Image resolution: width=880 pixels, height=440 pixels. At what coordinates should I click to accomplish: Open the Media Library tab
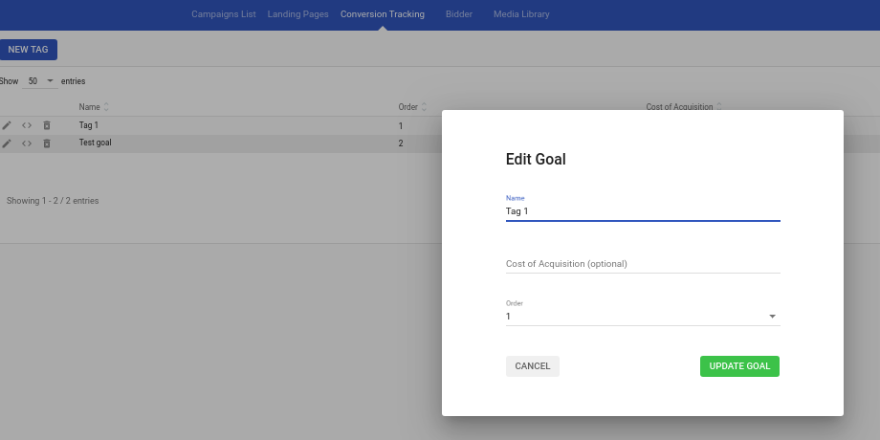pos(521,14)
